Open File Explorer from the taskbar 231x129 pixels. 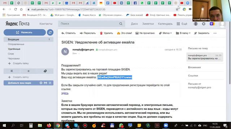click(40, 125)
